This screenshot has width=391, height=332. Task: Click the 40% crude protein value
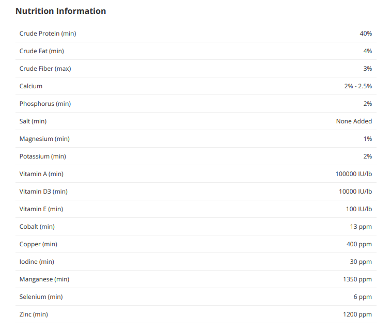(366, 34)
